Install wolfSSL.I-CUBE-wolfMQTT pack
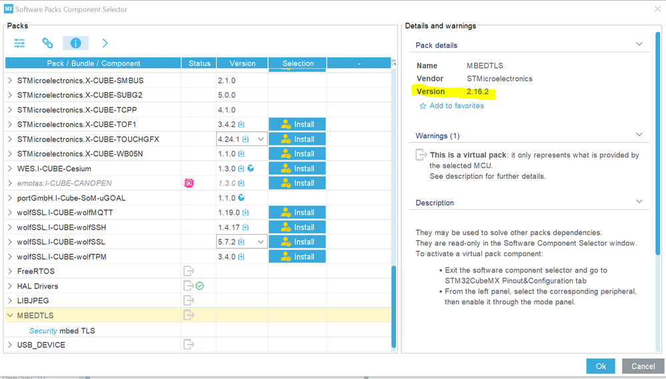 [x=297, y=212]
